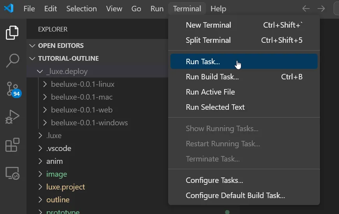Click the VS Code logo icon

[9, 9]
